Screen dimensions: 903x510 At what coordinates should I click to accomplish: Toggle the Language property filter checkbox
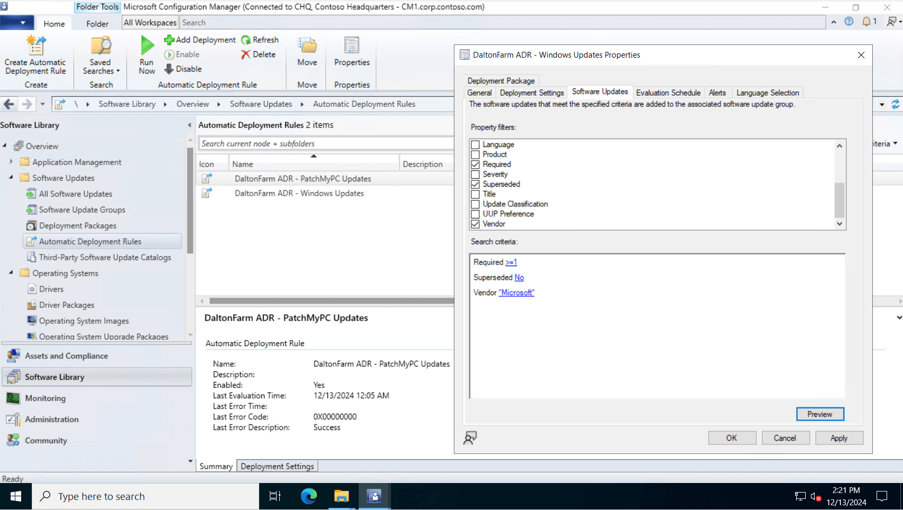pyautogui.click(x=475, y=144)
